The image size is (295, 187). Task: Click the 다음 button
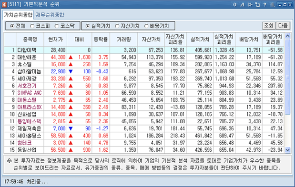tap(283, 26)
